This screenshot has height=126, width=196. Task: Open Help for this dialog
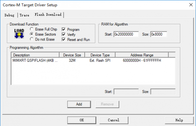click(x=179, y=120)
